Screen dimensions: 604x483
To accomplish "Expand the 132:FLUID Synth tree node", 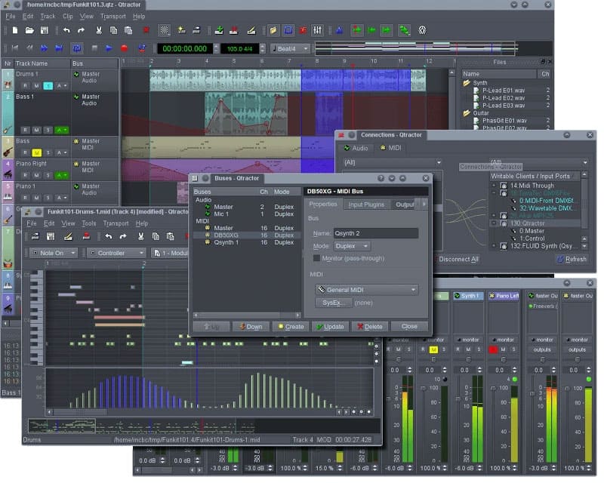I will (494, 246).
